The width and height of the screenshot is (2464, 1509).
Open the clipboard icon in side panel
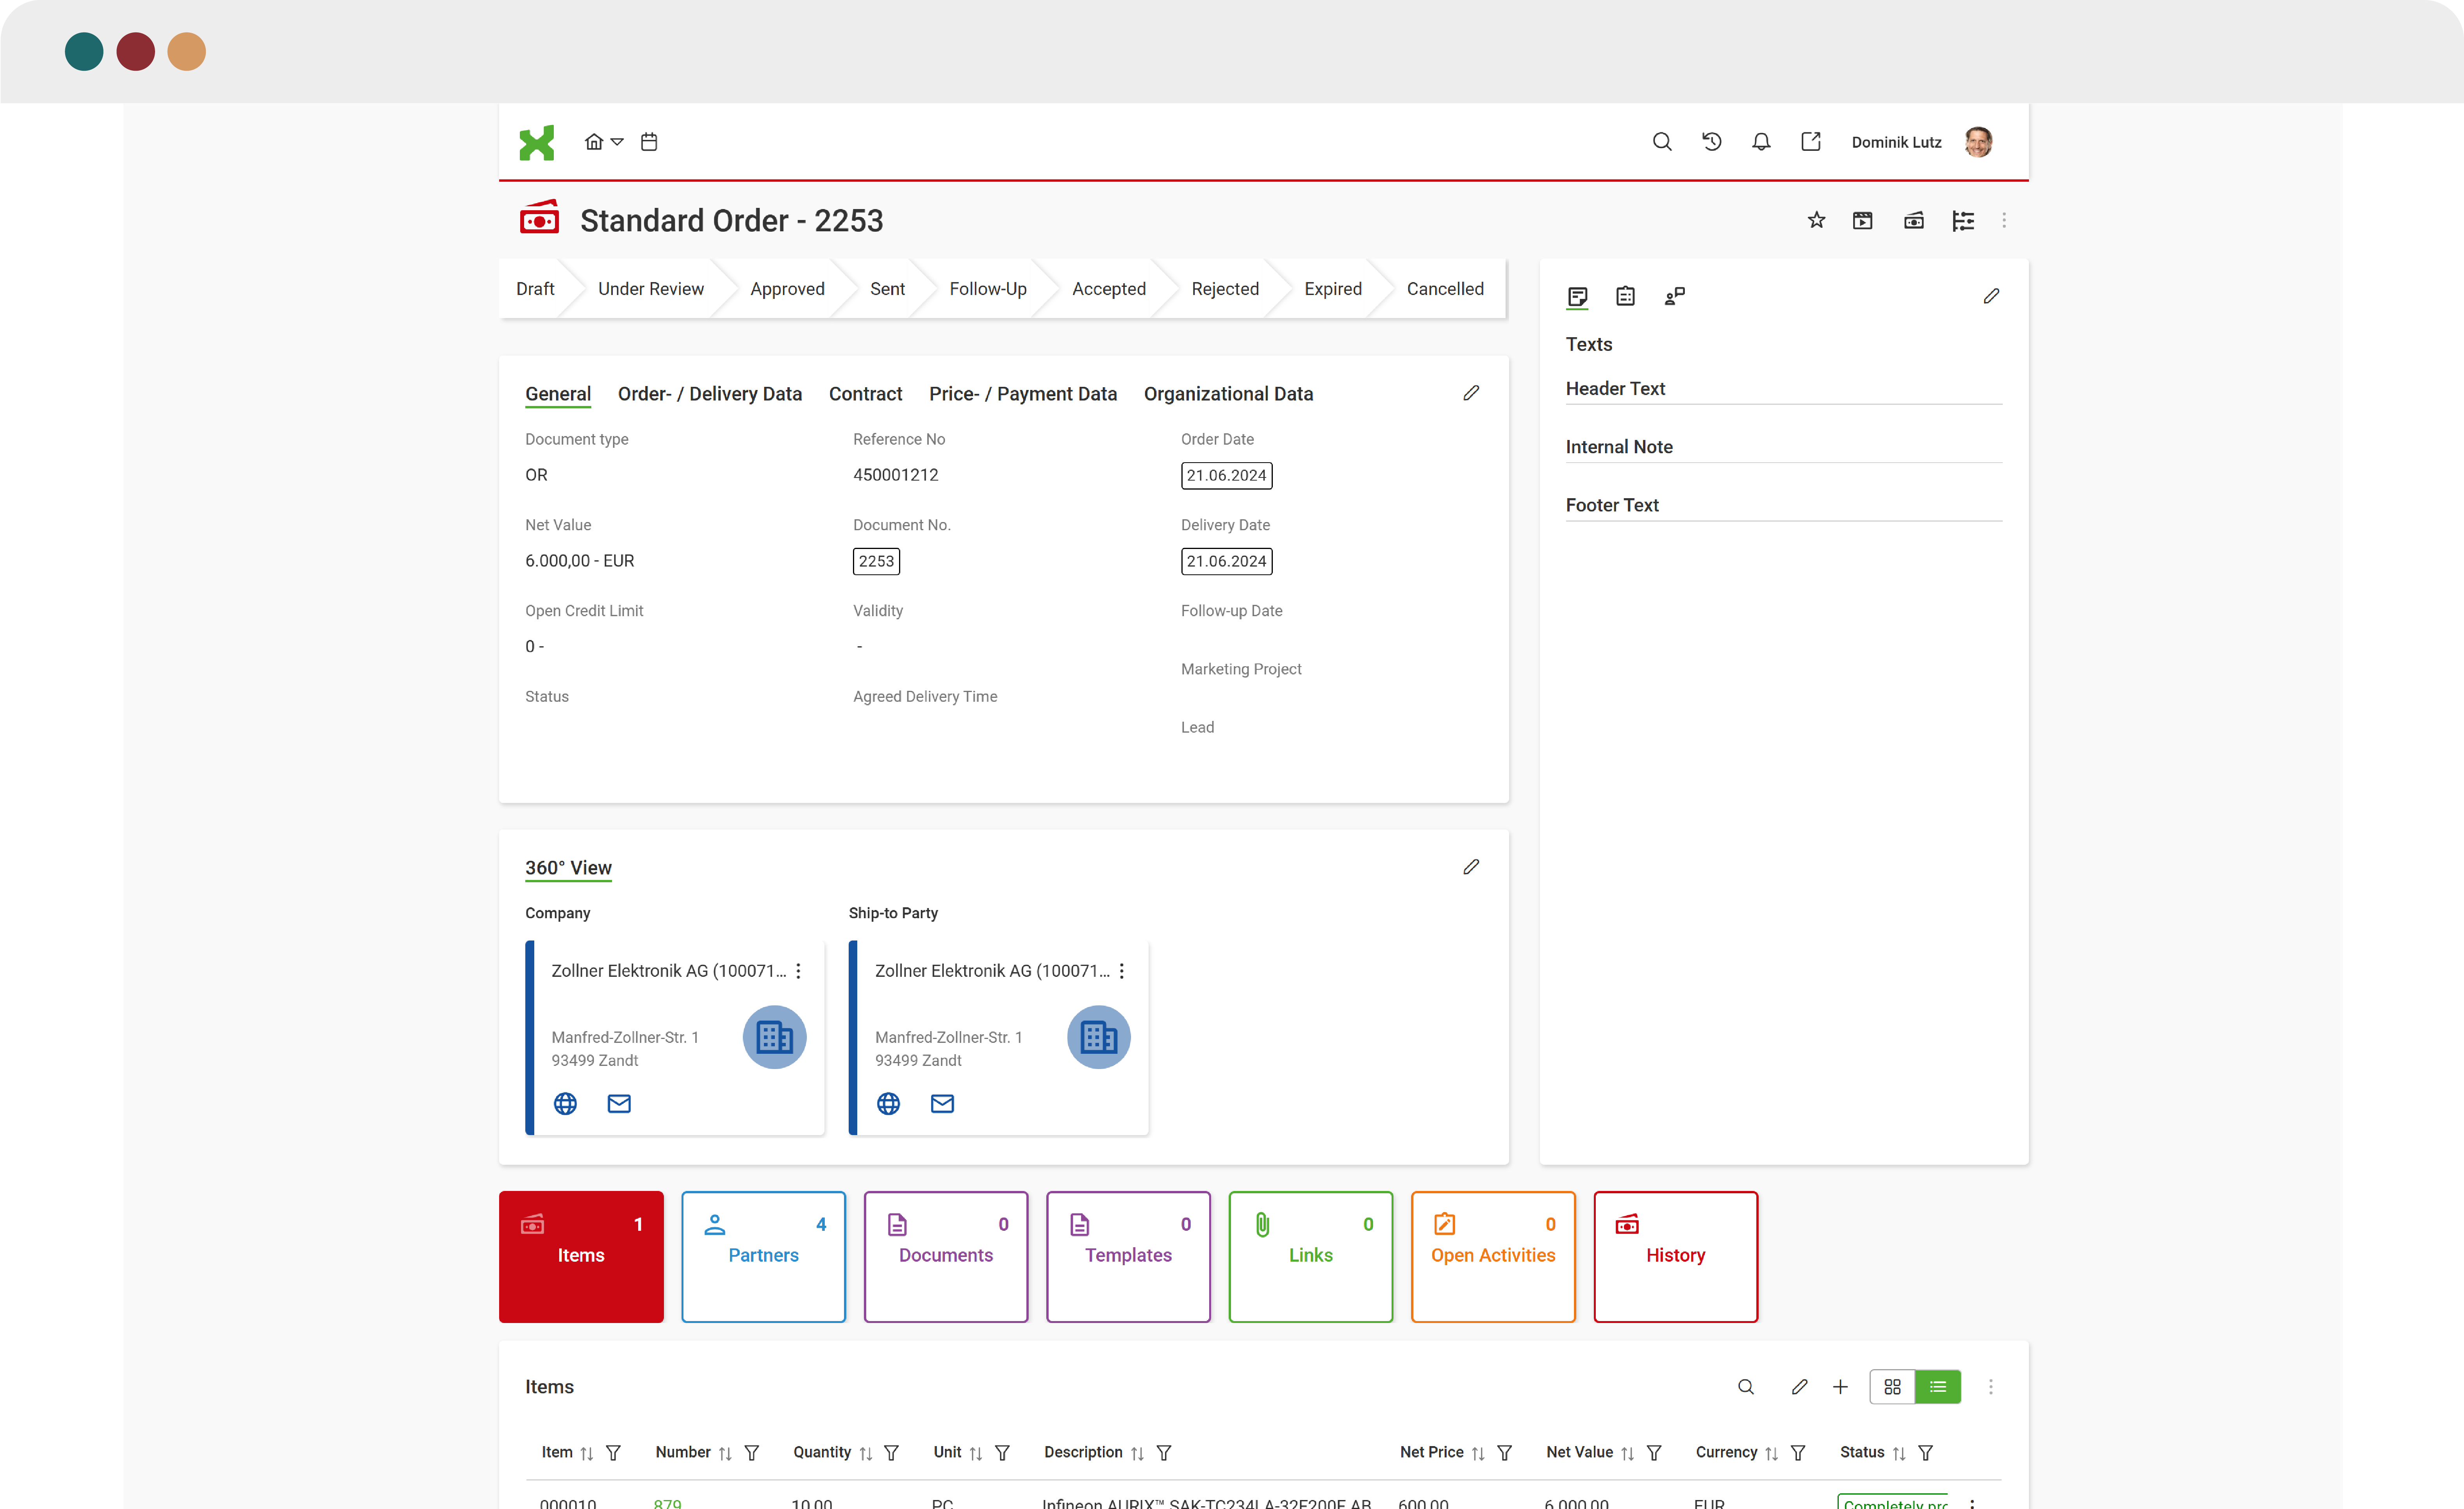point(1625,296)
